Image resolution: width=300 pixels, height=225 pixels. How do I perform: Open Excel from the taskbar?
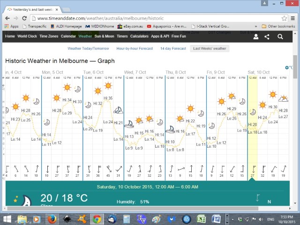(201, 219)
